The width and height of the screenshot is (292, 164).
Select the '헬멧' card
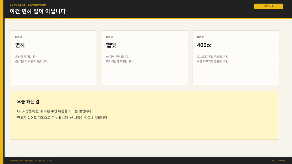coord(144,58)
